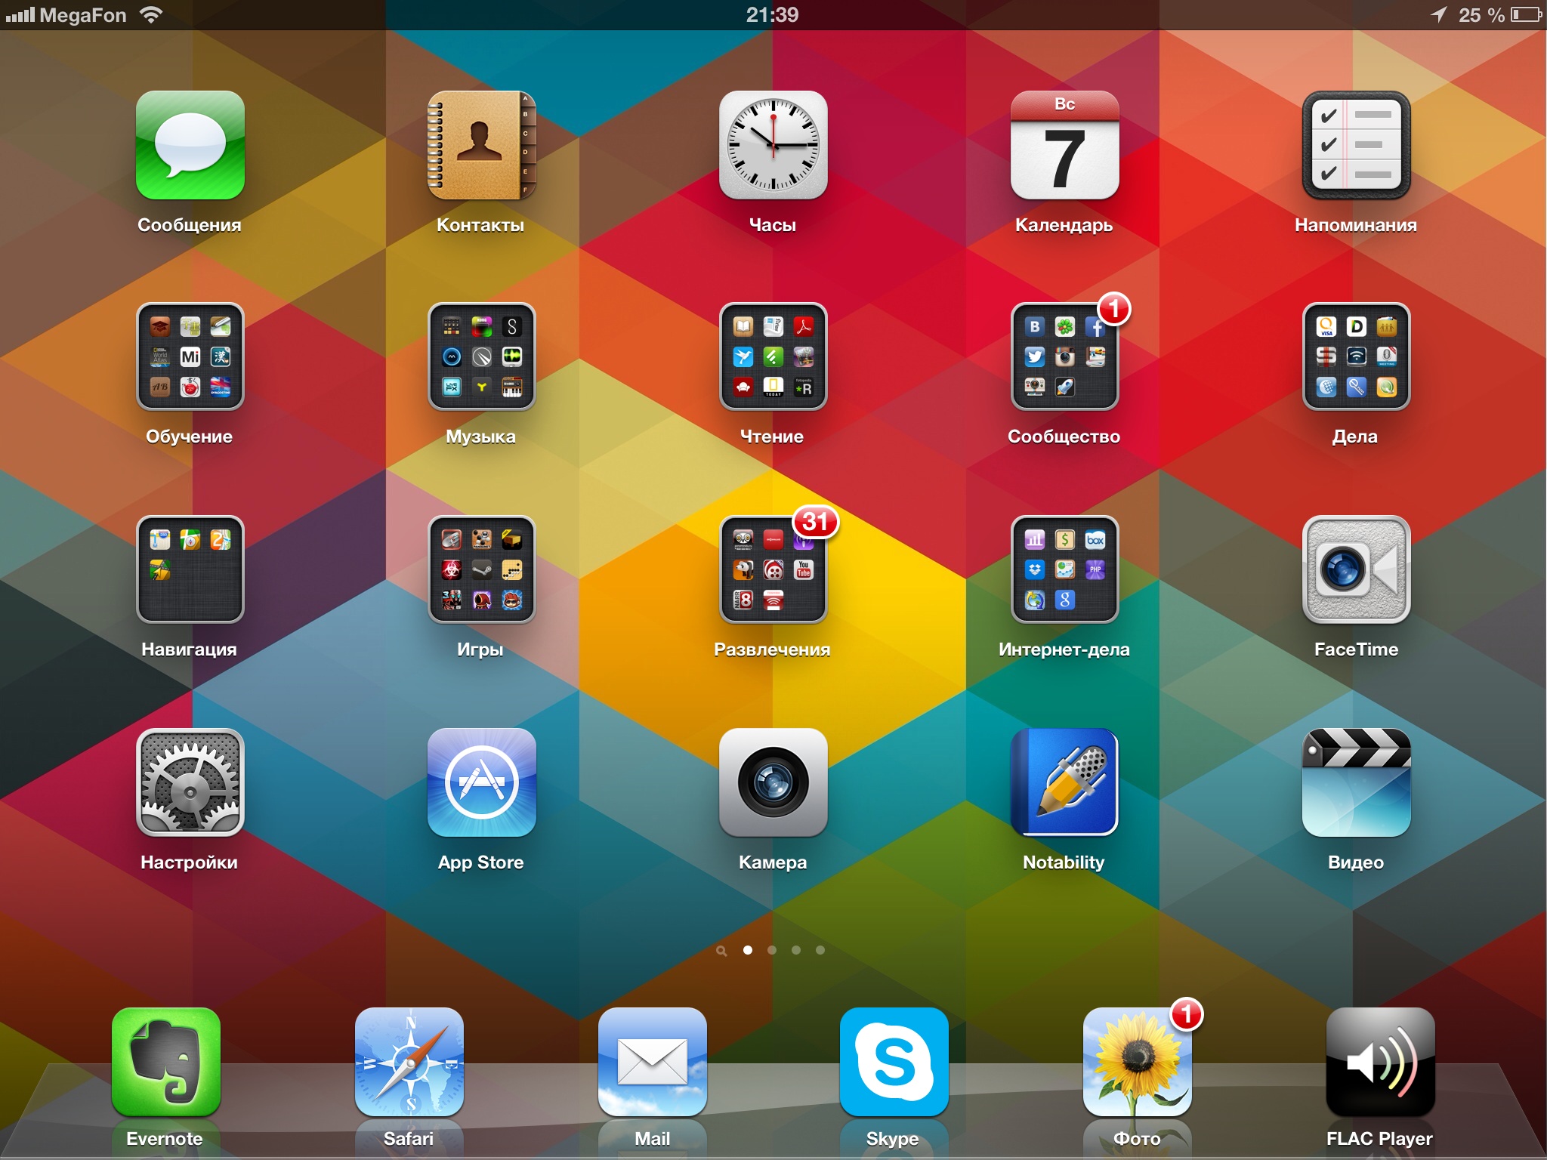
Task: Launch the FaceTime app
Action: click(x=1356, y=569)
